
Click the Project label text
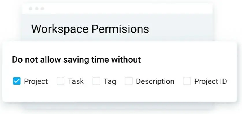(x=36, y=81)
